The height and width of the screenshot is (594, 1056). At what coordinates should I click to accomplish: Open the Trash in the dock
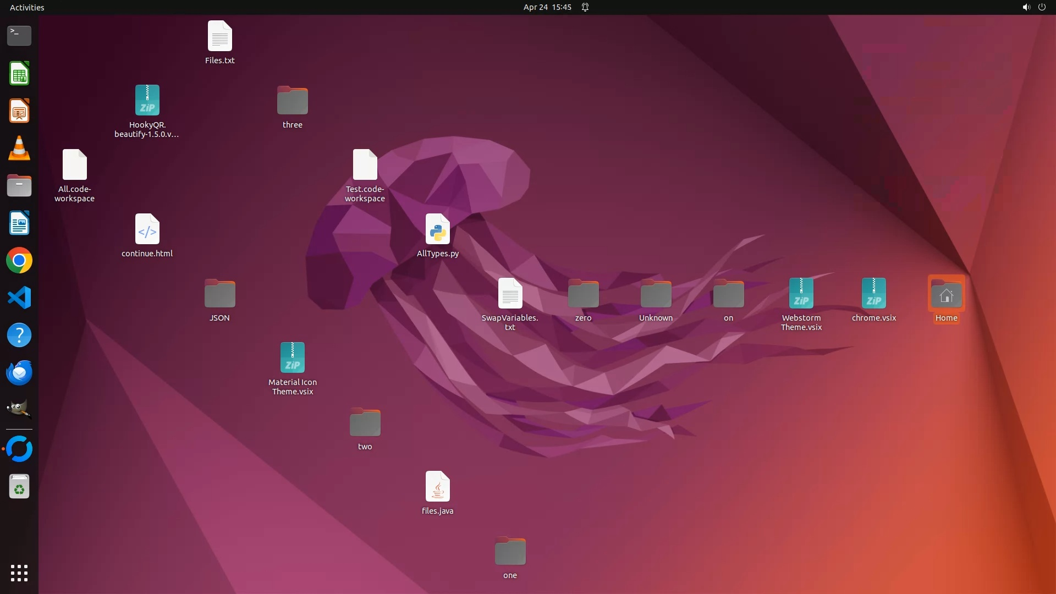pos(19,487)
